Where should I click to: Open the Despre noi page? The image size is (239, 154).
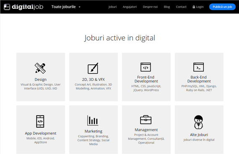[x=150, y=7]
